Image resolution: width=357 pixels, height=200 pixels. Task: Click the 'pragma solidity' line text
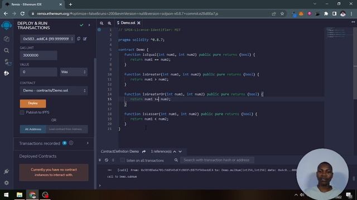click(x=141, y=39)
